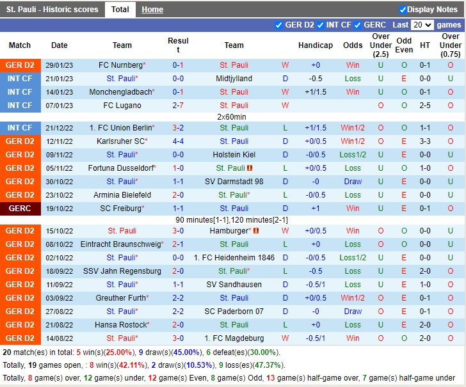Open the Last 20 games dropdown

click(x=422, y=25)
